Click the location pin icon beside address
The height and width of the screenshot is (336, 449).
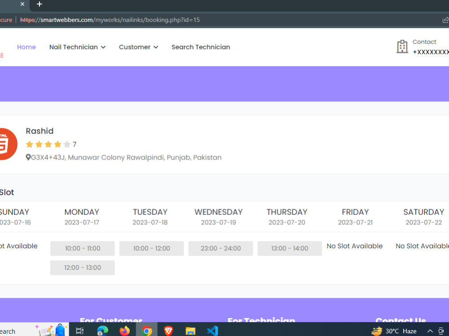point(28,157)
